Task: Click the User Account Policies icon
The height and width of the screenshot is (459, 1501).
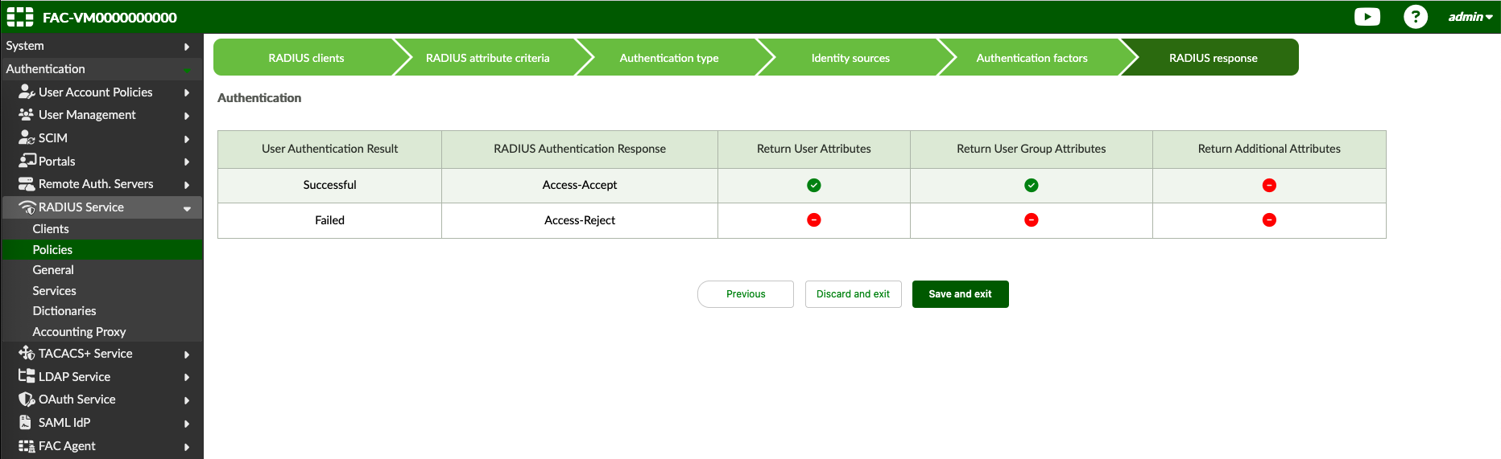Action: 27,92
